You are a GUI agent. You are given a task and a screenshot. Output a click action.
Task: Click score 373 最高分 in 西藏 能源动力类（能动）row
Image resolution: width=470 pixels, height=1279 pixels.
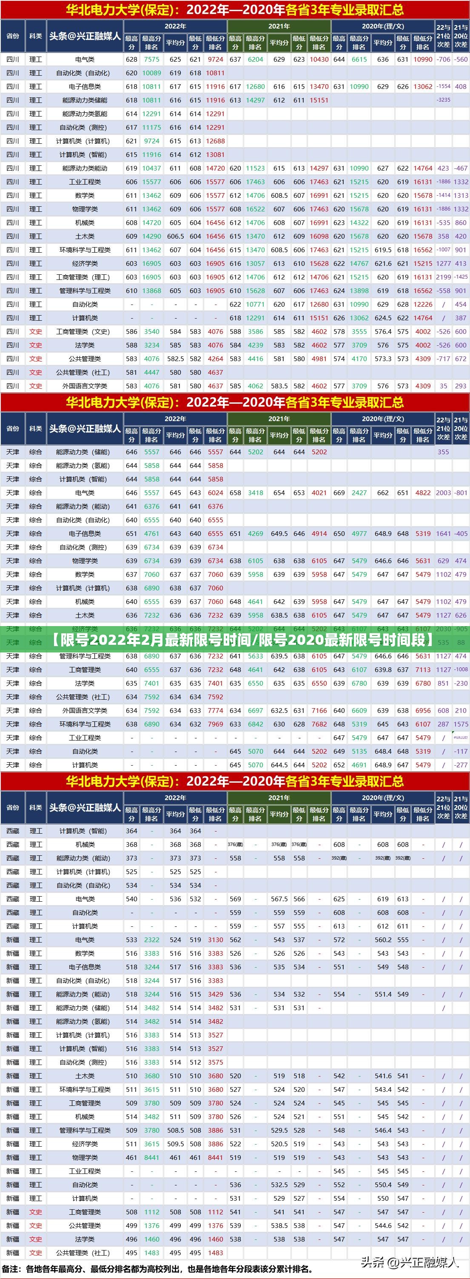tap(131, 858)
